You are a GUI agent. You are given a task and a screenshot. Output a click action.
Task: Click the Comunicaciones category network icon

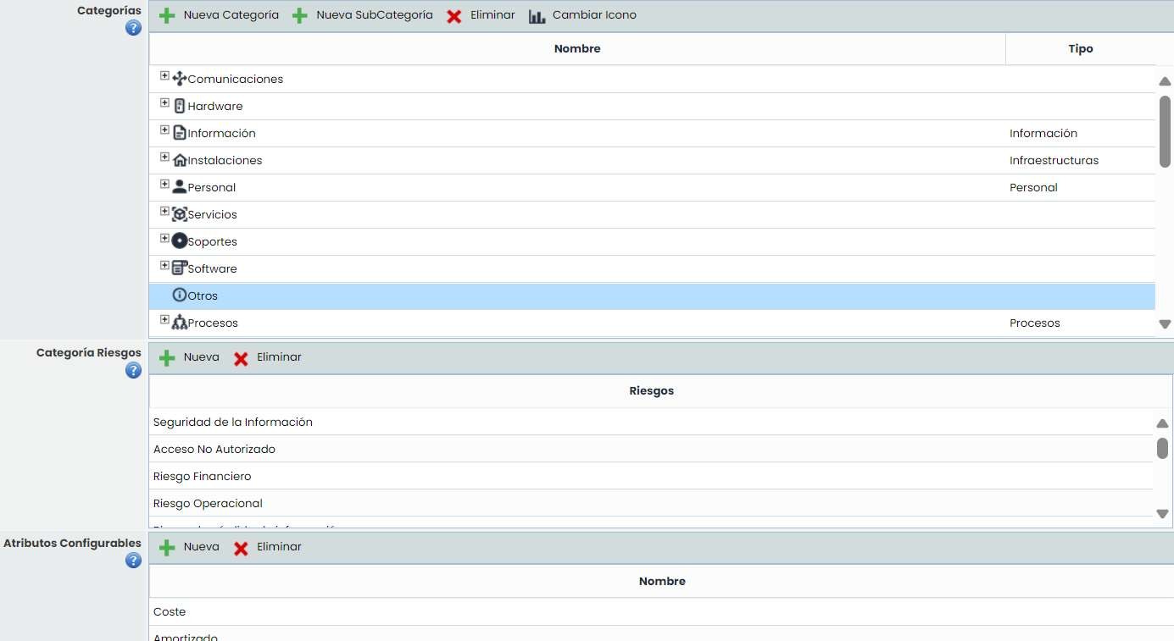179,79
